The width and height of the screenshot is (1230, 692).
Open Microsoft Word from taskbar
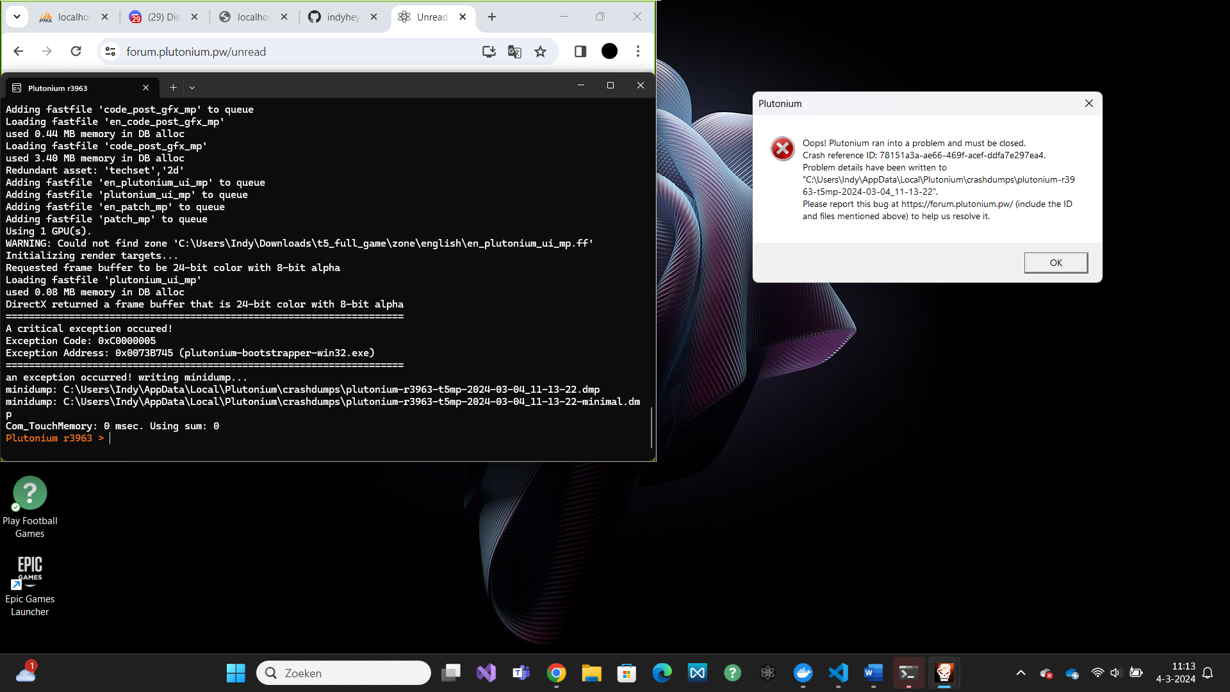(x=873, y=673)
